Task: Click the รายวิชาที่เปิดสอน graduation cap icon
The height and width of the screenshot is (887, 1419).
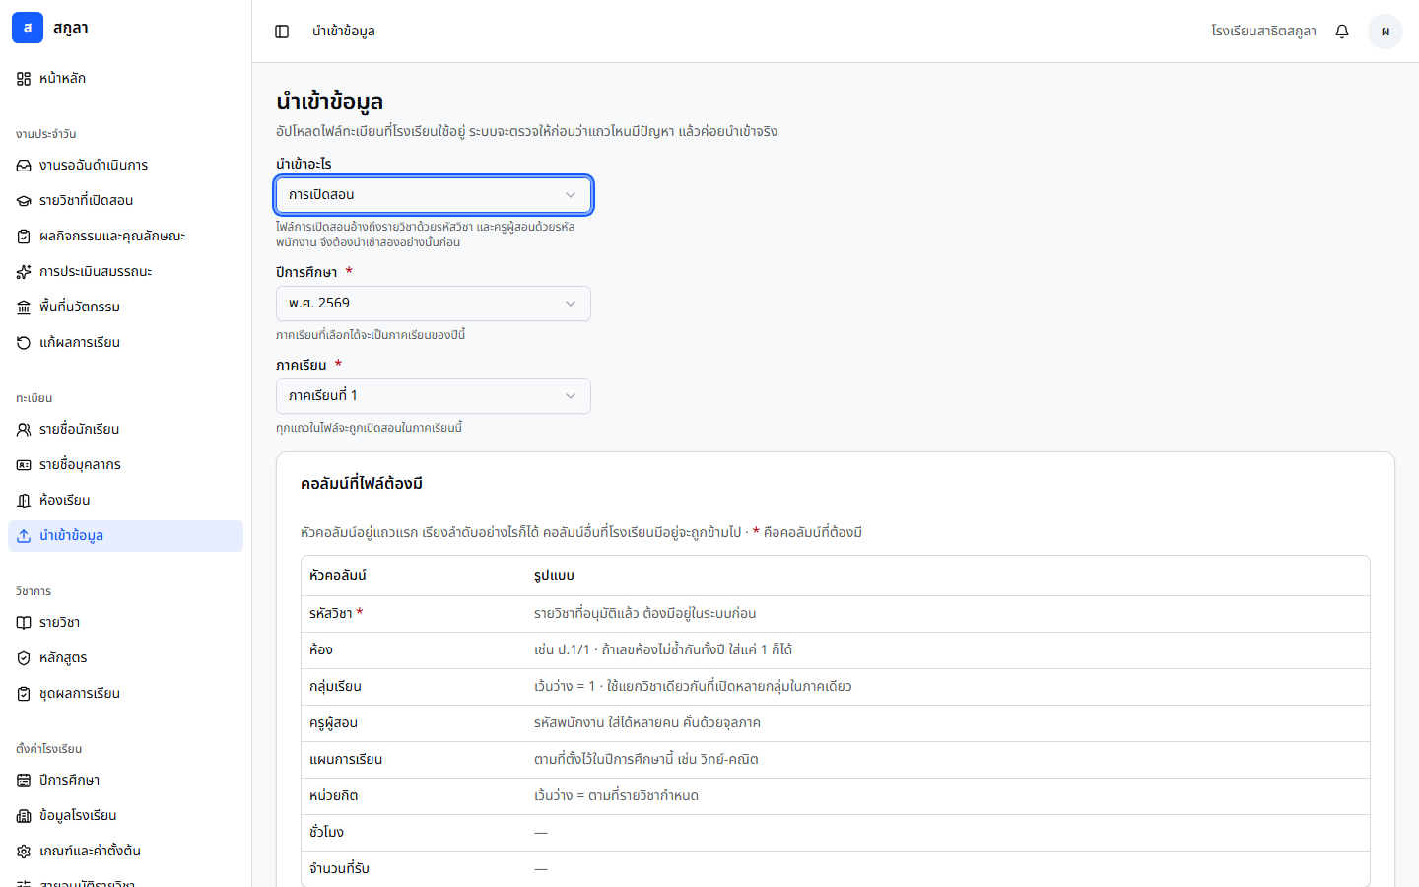Action: point(24,201)
